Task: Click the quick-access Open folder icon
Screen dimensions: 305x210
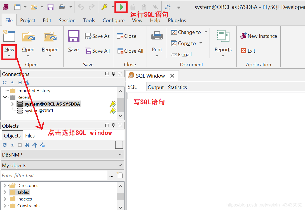Action: (34, 7)
